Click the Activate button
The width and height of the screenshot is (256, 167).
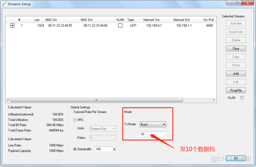pos(236,24)
